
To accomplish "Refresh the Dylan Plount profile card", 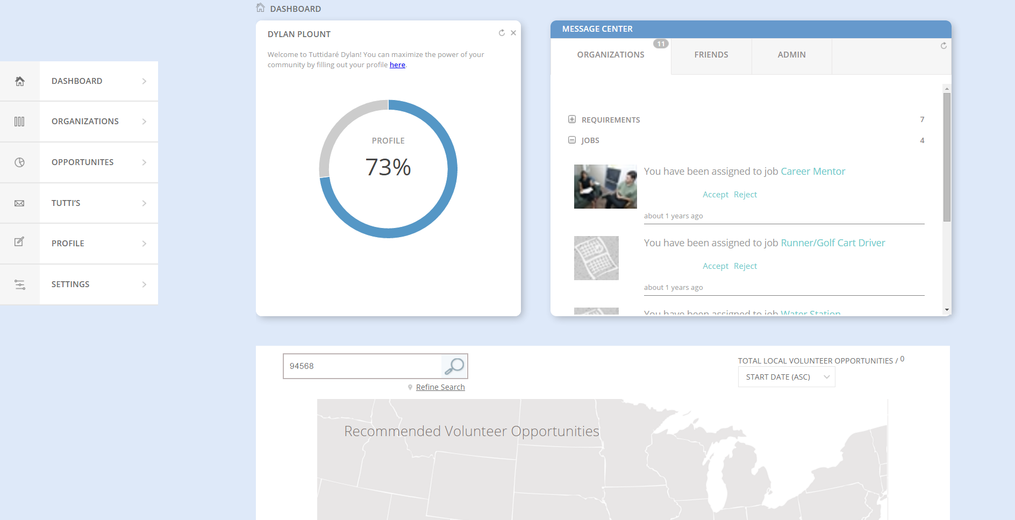I will point(502,33).
